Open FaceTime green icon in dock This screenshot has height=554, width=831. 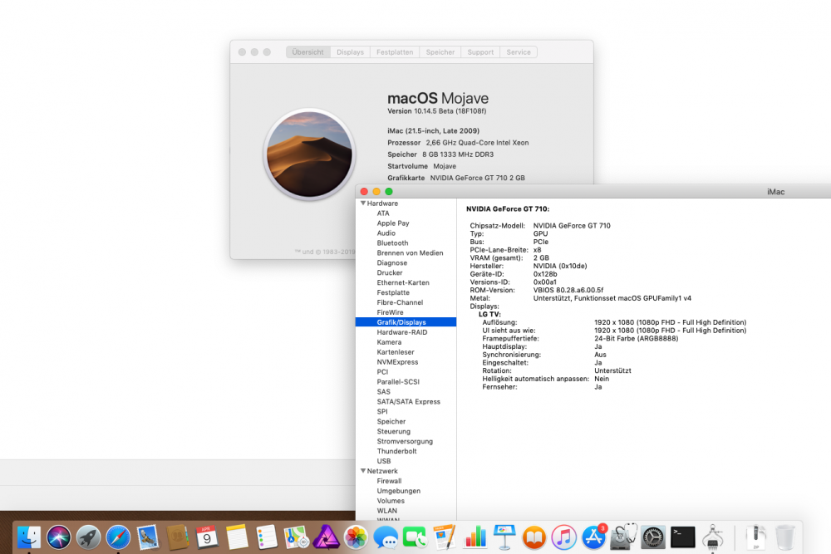(x=415, y=537)
